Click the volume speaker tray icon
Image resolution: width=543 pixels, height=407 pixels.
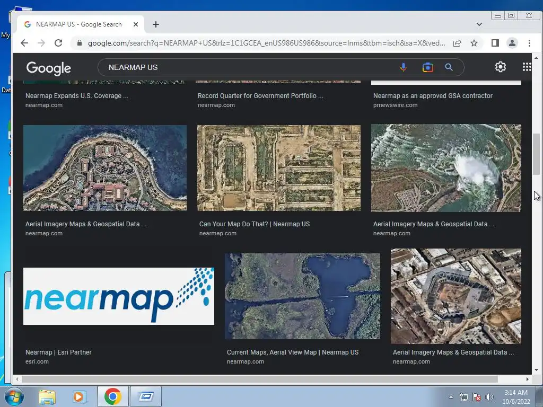(x=489, y=397)
